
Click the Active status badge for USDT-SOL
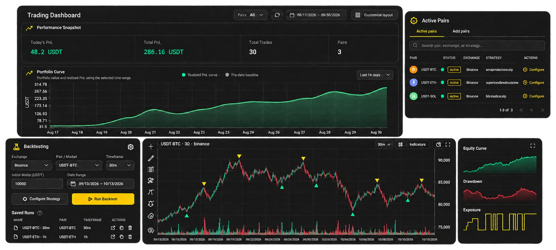tap(454, 96)
